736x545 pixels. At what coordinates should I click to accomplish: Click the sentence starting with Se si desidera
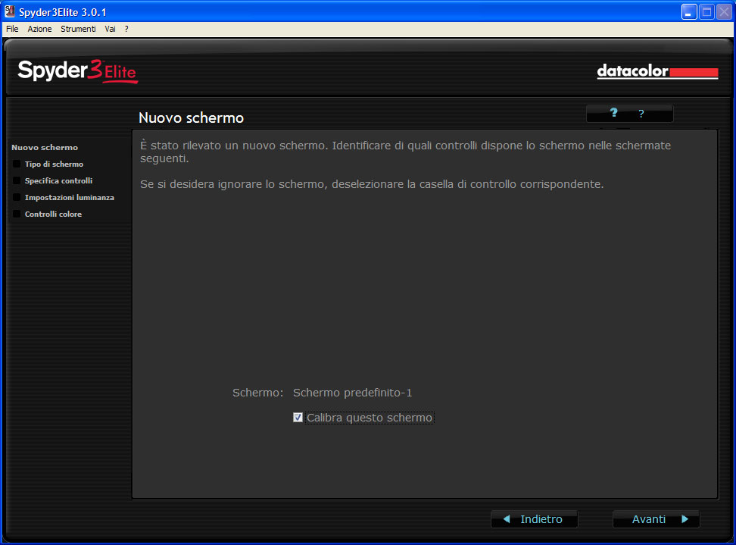[x=372, y=184]
